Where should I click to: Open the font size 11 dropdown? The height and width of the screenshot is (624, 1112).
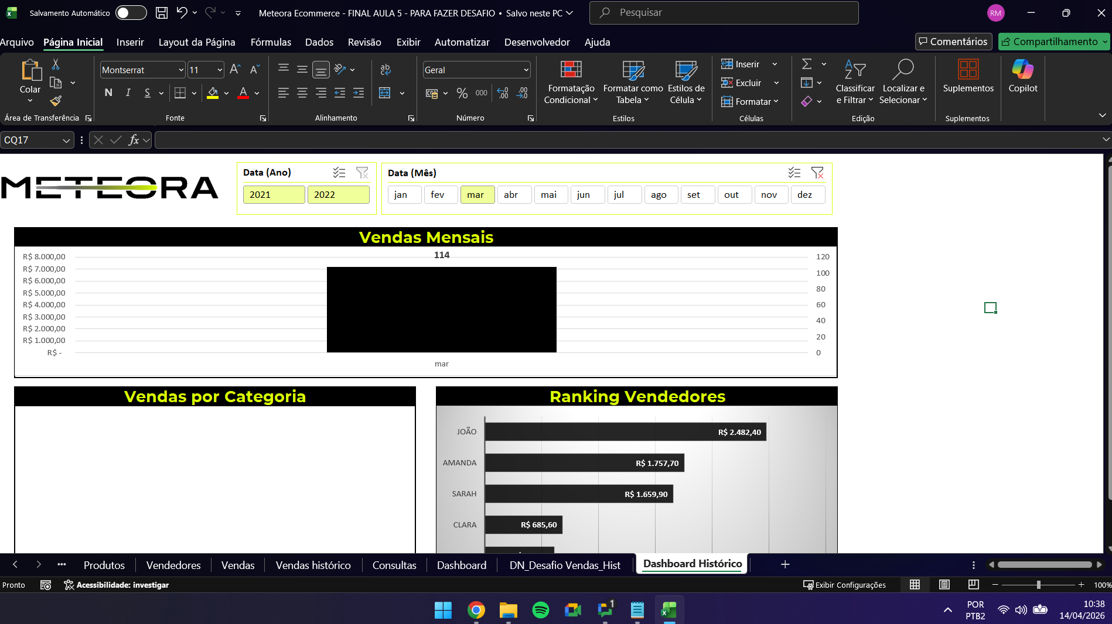pyautogui.click(x=220, y=70)
